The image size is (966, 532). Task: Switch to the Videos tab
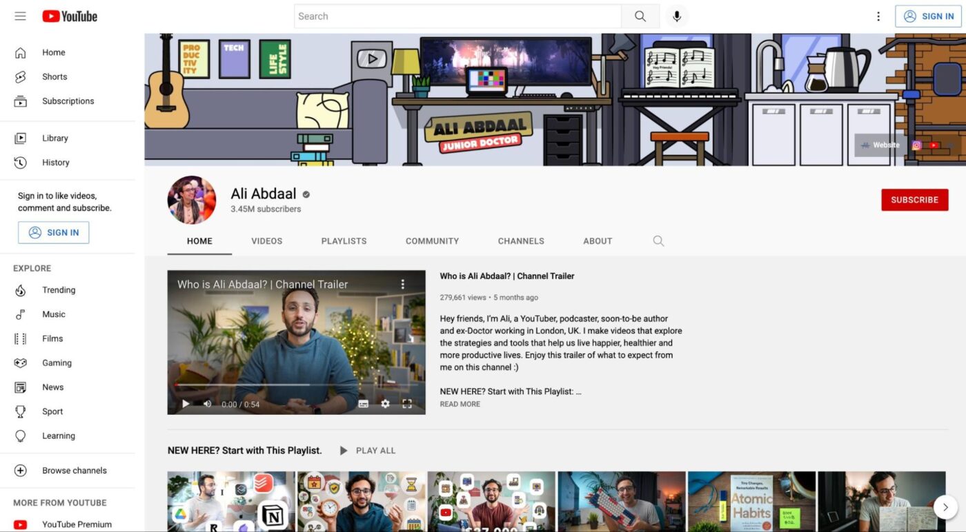266,241
